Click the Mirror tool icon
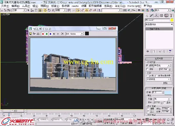175x126 pixels. 125,10
